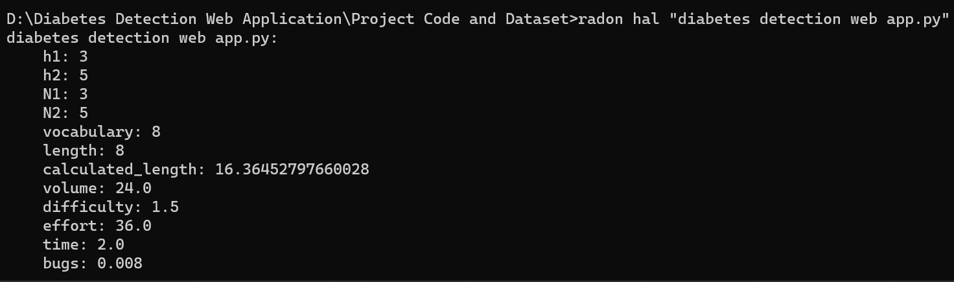
Task: Click the effort: 36.0 line
Action: [x=97, y=226]
